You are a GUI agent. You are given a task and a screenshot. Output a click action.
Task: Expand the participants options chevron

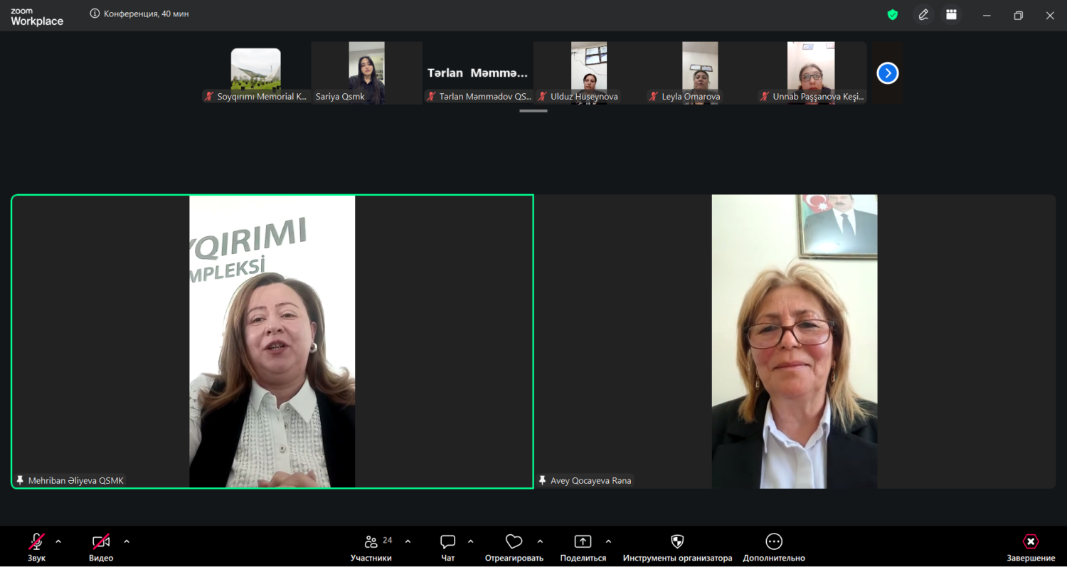pos(408,541)
